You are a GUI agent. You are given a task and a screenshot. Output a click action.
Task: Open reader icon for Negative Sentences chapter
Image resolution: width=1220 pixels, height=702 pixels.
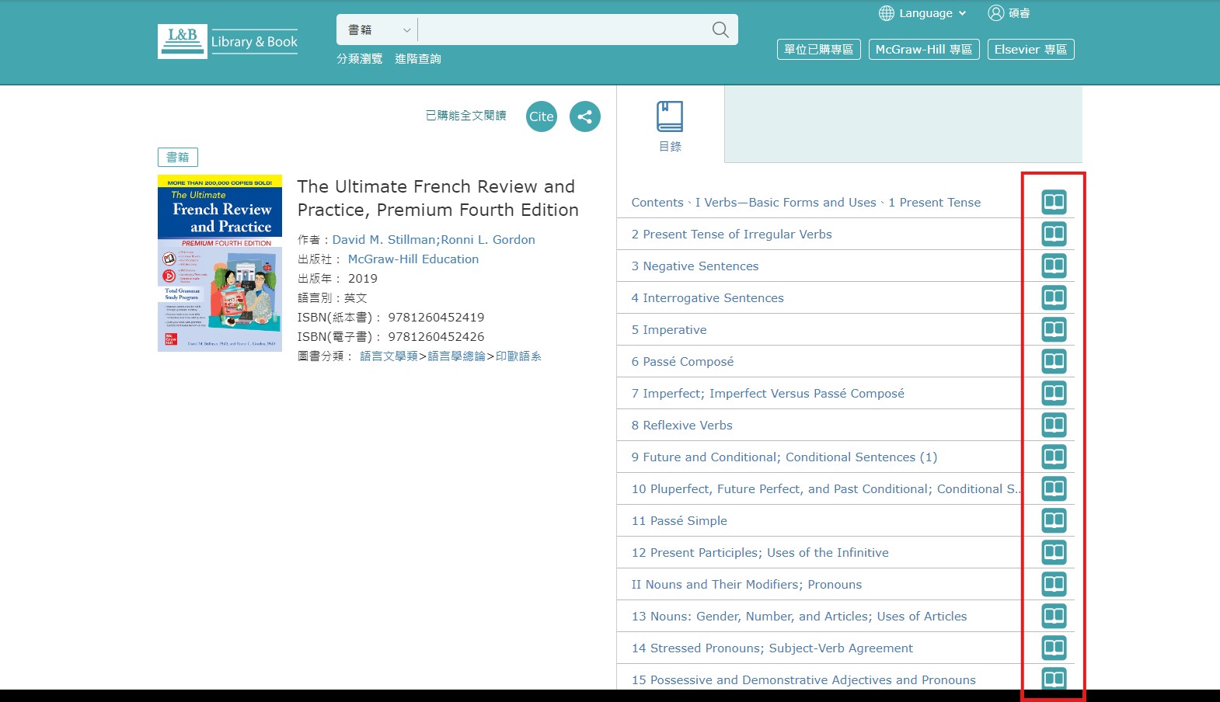pos(1054,266)
